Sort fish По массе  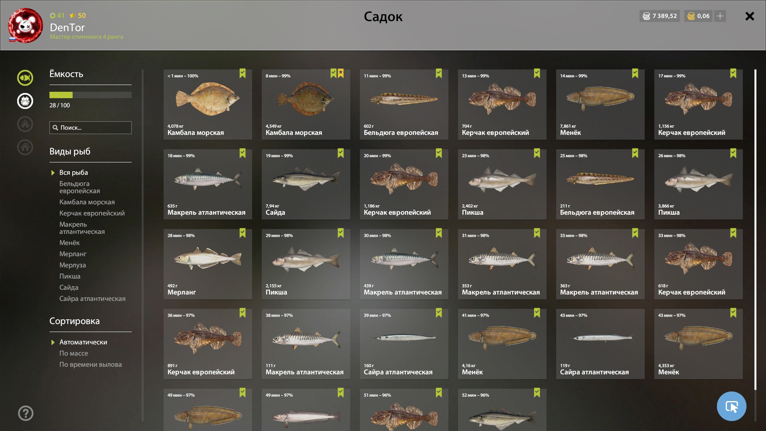click(x=73, y=353)
